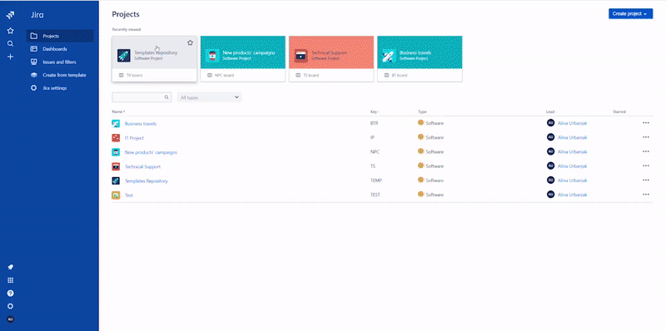Sort by Key column header
Screen dimensions: 666x331
point(375,112)
